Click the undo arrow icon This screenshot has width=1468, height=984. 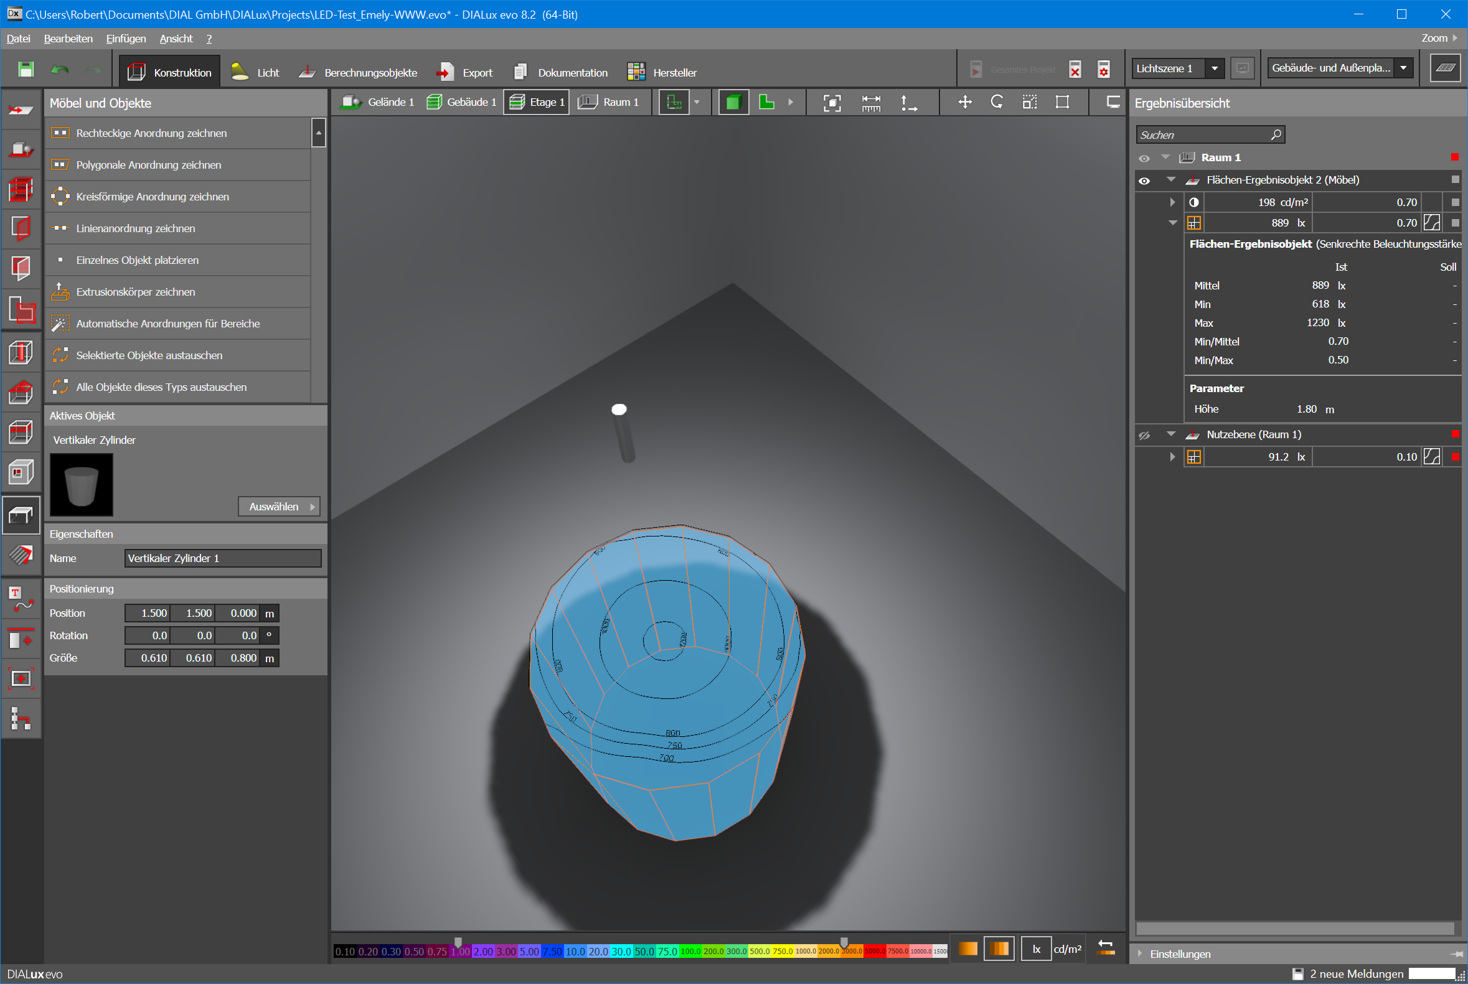(60, 70)
